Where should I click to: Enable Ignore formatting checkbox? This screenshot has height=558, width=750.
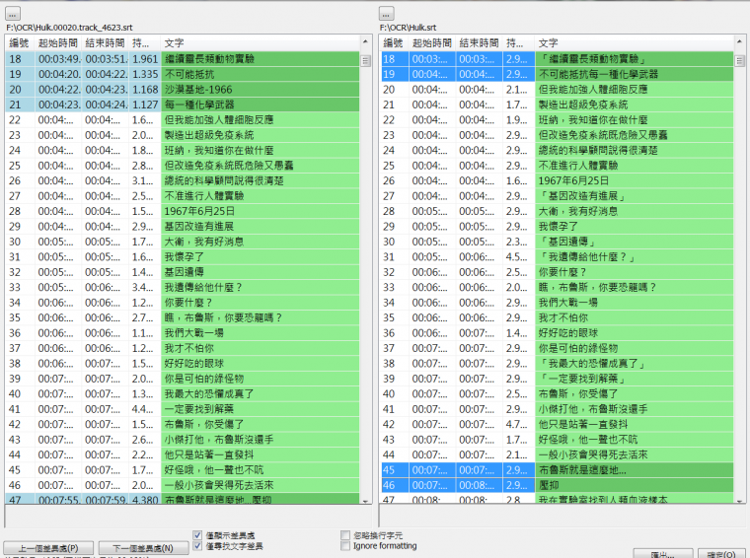pyautogui.click(x=344, y=545)
